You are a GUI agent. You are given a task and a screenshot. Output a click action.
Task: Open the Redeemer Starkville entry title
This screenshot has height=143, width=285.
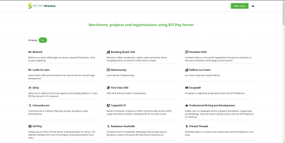point(123,126)
